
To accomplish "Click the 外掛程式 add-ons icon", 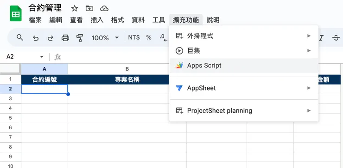I will [x=179, y=36].
